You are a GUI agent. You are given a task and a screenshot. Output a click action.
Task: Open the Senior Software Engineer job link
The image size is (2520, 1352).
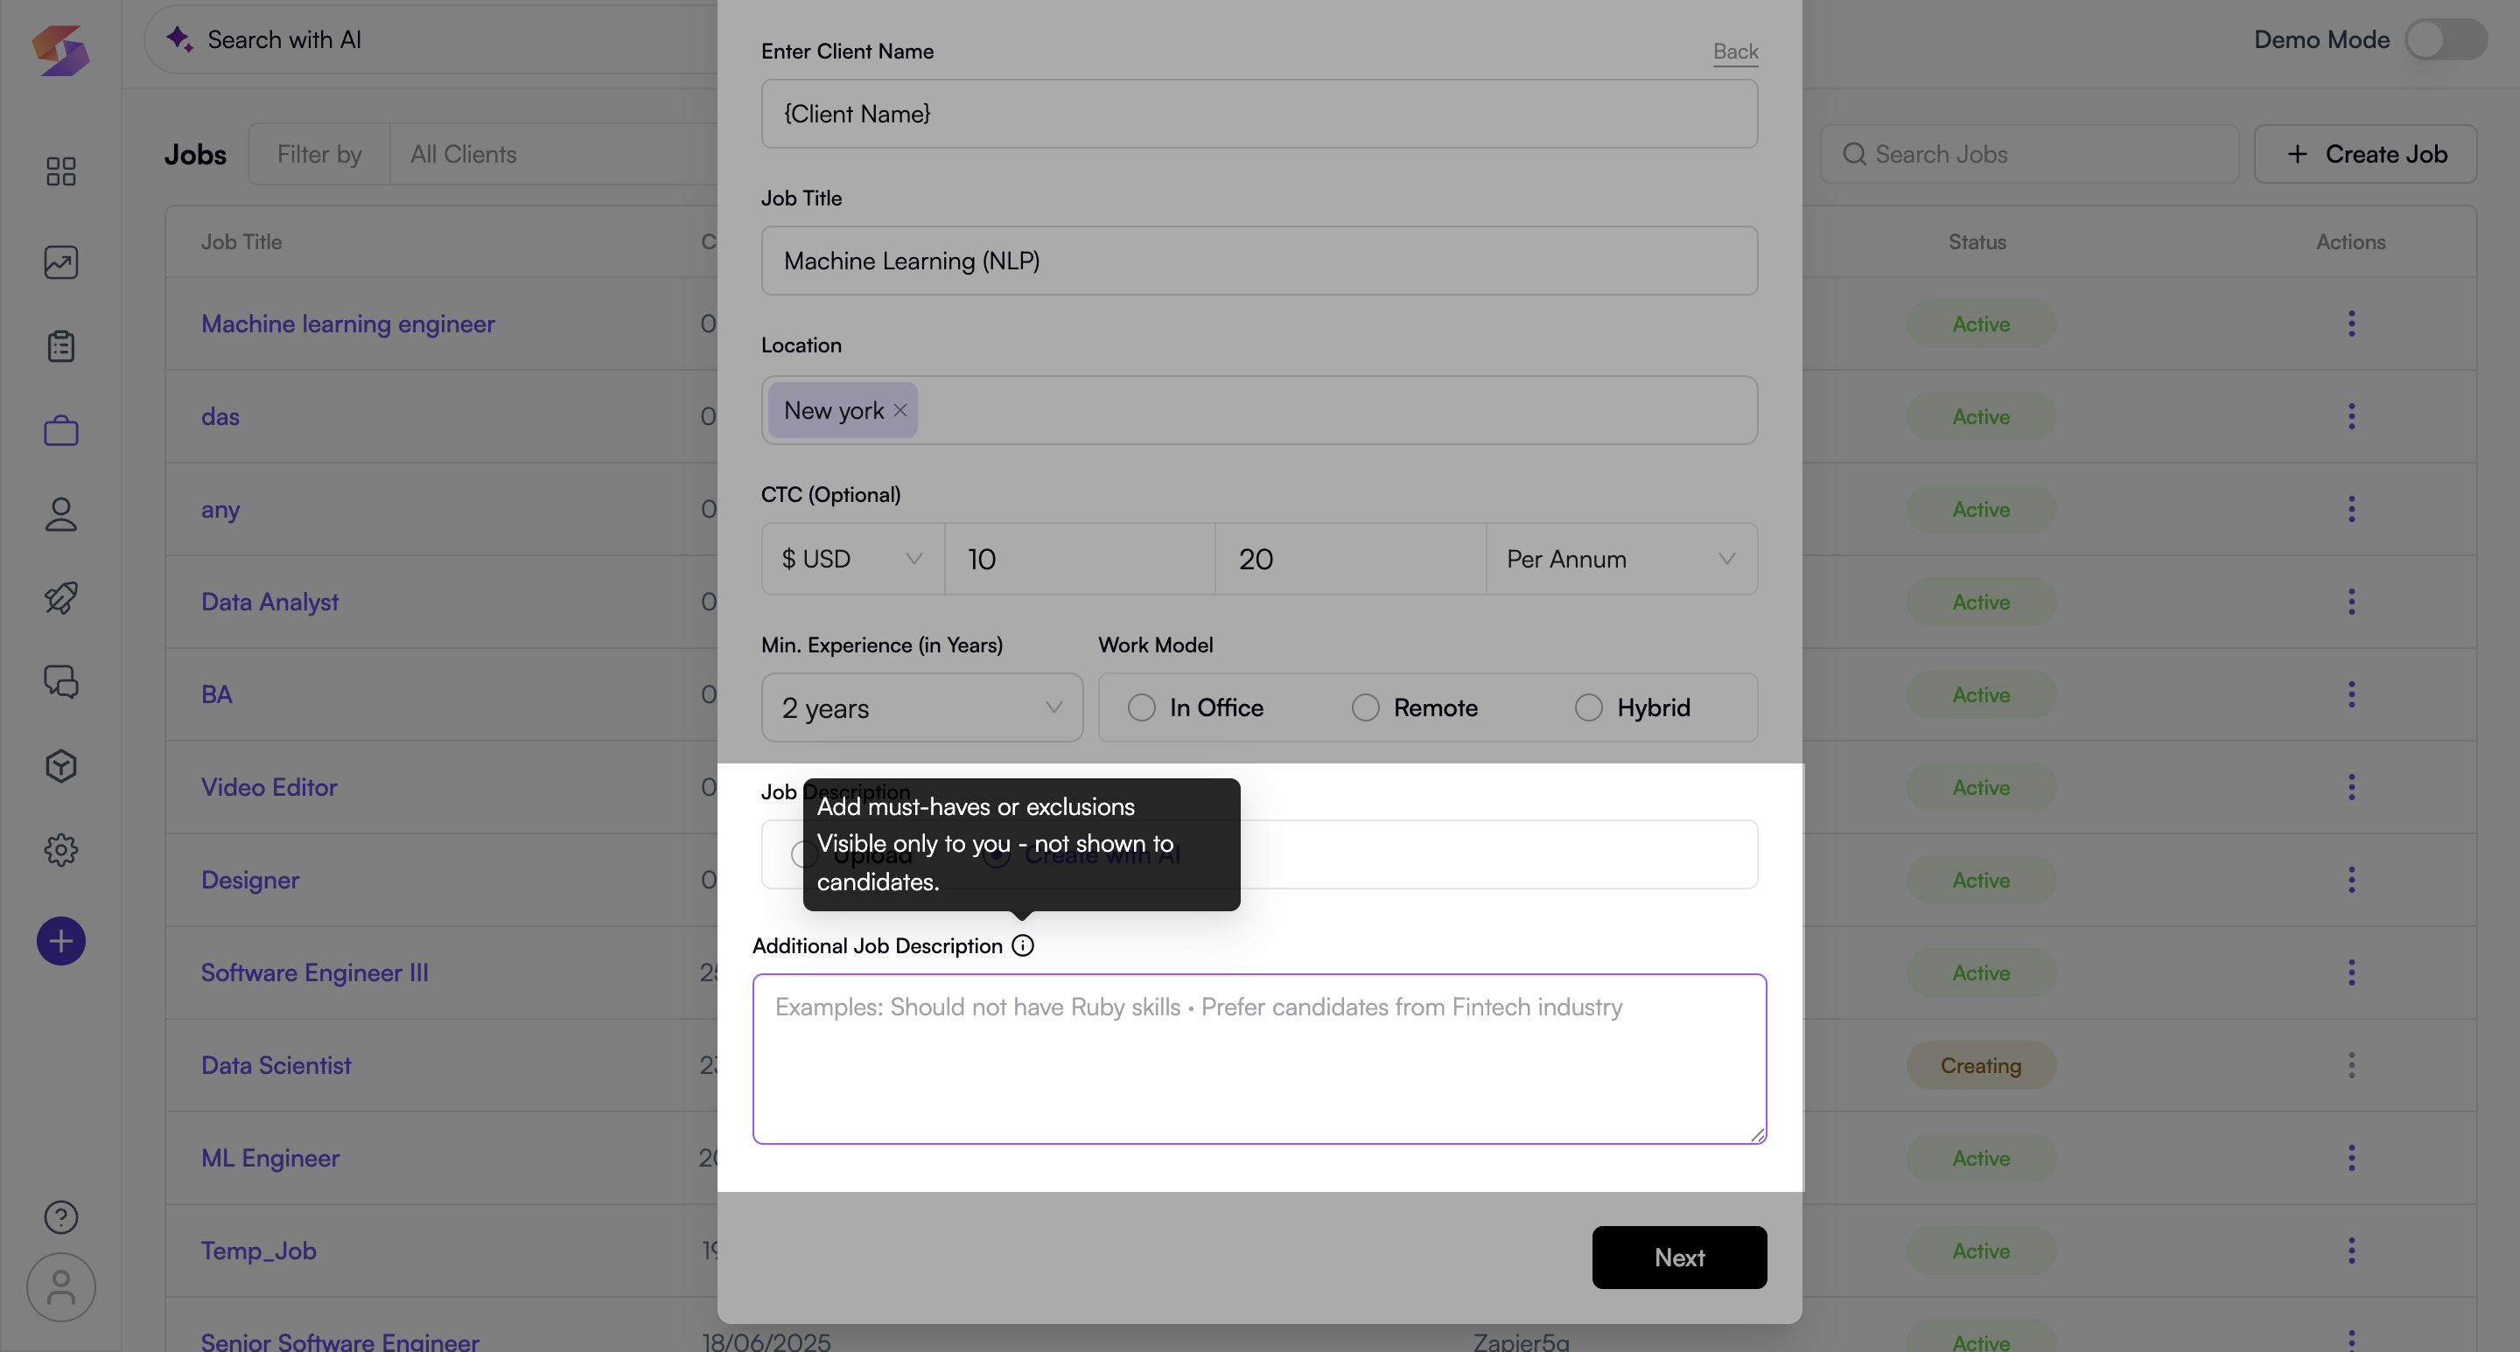coord(339,1341)
